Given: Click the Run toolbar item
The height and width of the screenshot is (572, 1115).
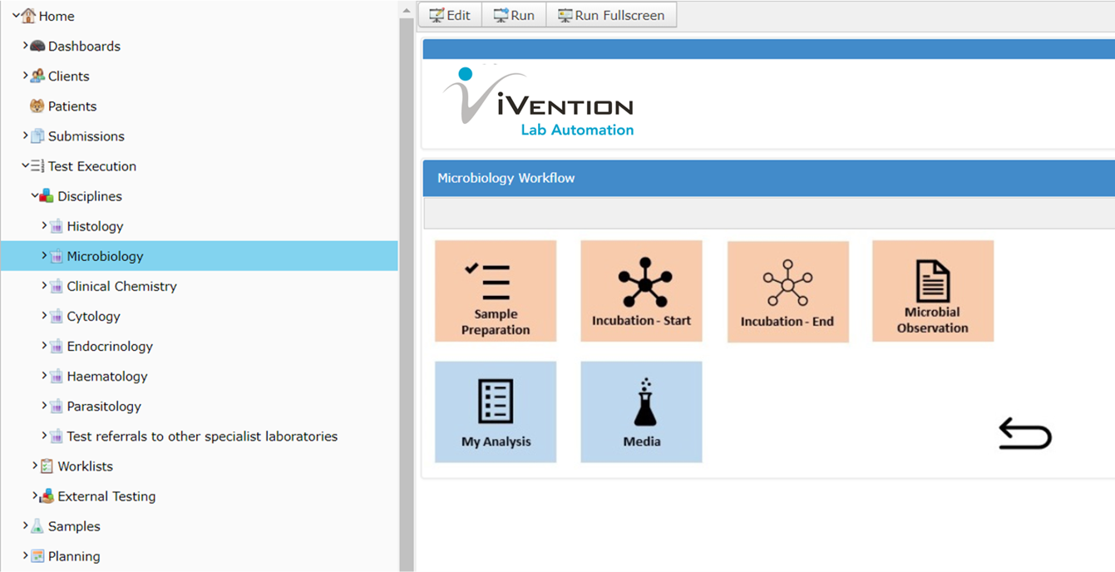Looking at the screenshot, I should (513, 14).
